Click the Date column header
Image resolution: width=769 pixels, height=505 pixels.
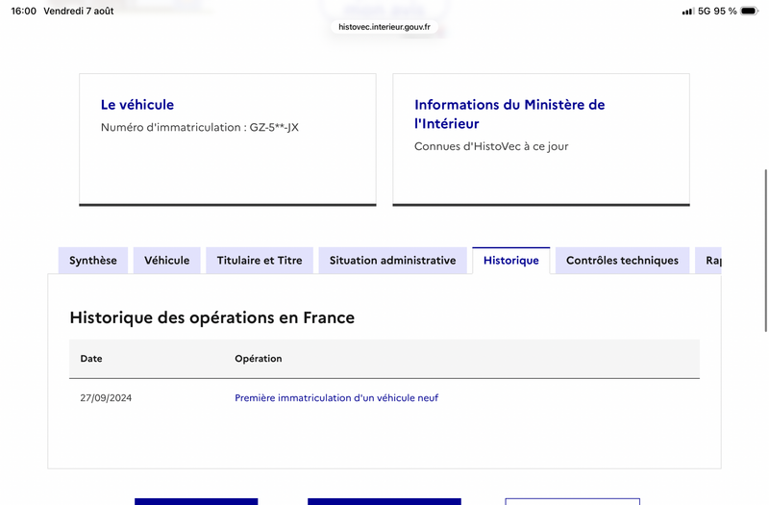click(91, 359)
